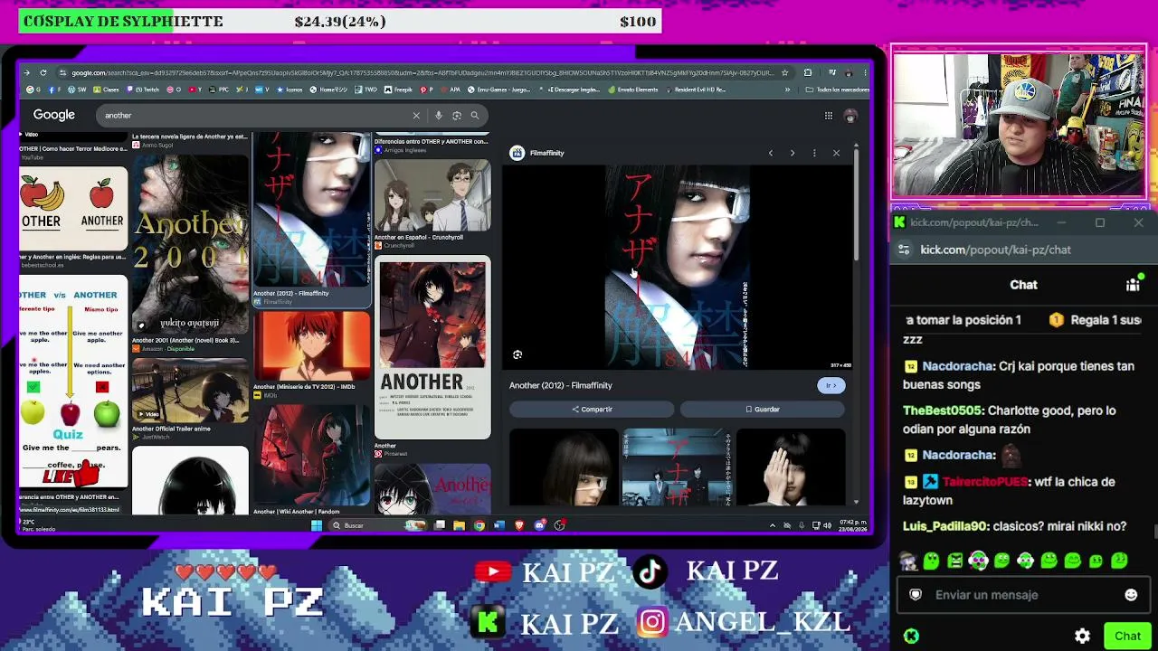Search inside the image with the lens icon
The width and height of the screenshot is (1158, 651).
point(517,355)
